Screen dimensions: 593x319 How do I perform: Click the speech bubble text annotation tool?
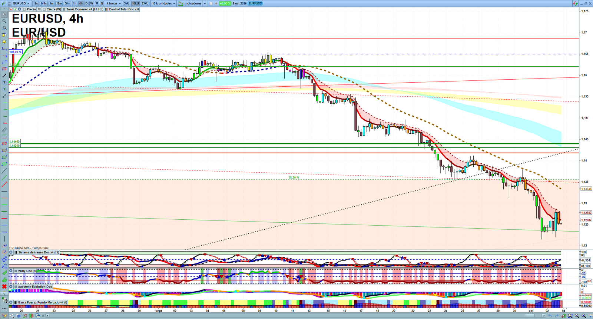[4, 89]
